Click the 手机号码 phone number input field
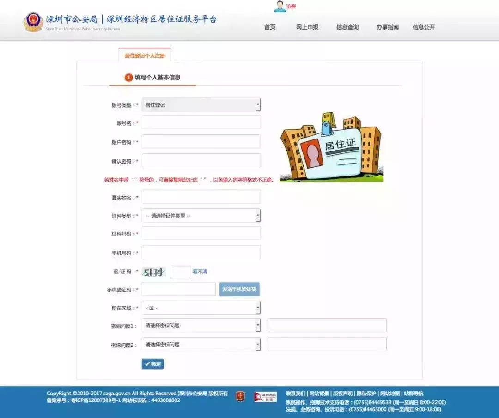 click(201, 252)
